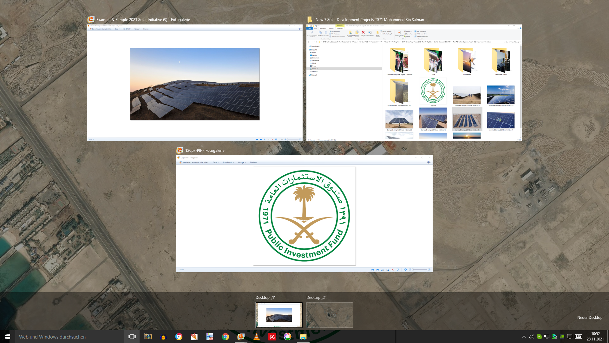Click the Task View button in the taskbar
This screenshot has width=609, height=343.
132,337
